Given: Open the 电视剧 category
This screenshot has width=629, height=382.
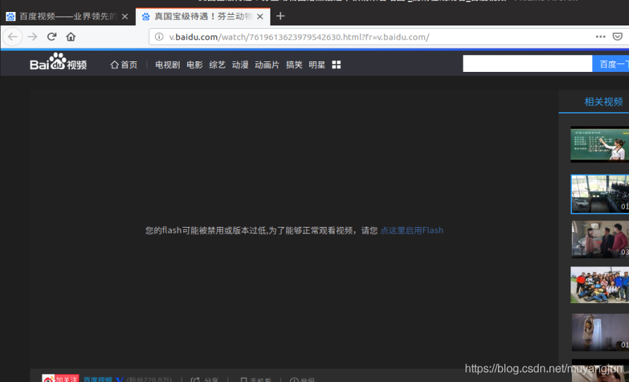Looking at the screenshot, I should coord(167,65).
